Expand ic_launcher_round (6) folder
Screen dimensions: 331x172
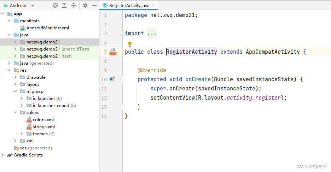(22, 105)
